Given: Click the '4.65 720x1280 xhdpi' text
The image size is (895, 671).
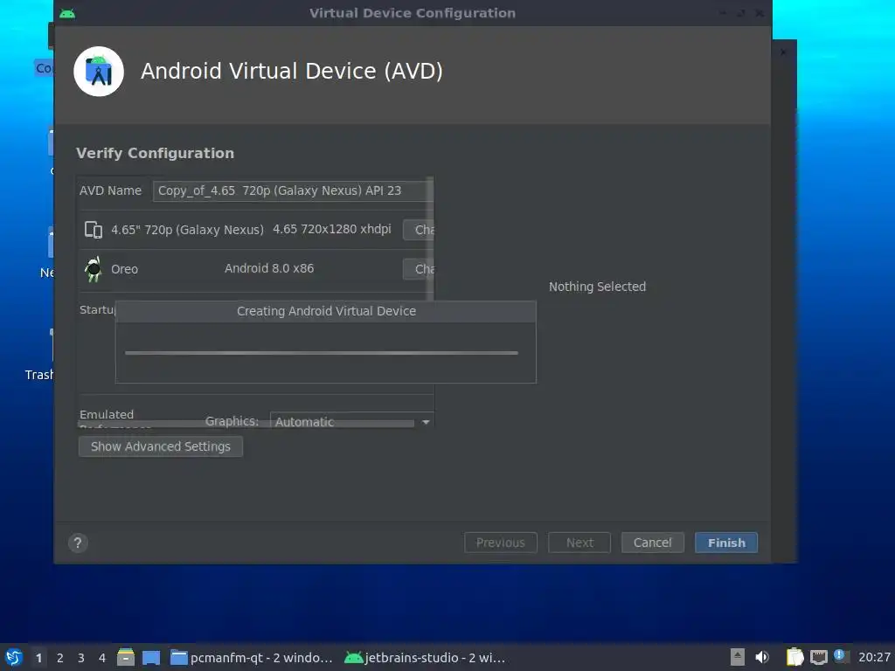Looking at the screenshot, I should pyautogui.click(x=331, y=229).
